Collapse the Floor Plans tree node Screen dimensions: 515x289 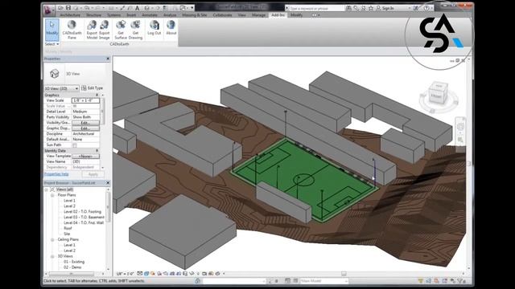pos(52,195)
